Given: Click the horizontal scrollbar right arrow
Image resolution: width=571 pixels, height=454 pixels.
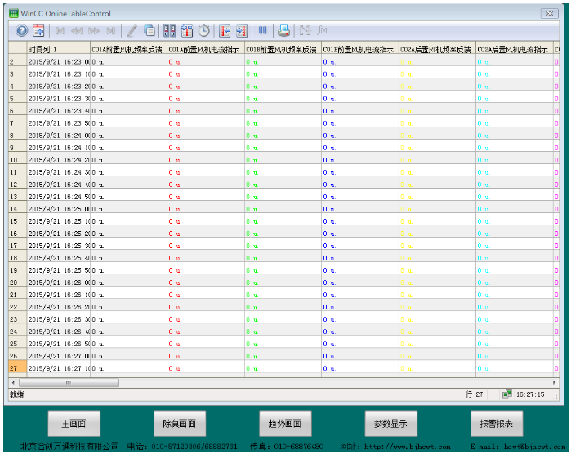Looking at the screenshot, I should pos(554,383).
